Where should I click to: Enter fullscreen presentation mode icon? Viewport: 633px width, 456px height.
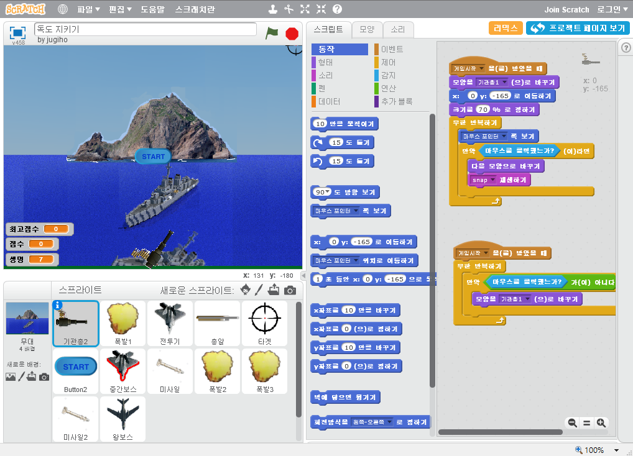[17, 32]
